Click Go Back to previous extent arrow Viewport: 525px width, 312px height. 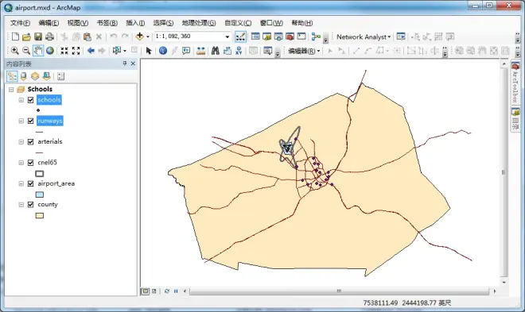(x=91, y=51)
